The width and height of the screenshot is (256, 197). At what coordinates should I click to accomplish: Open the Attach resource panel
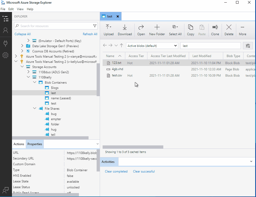pyautogui.click(x=5, y=44)
